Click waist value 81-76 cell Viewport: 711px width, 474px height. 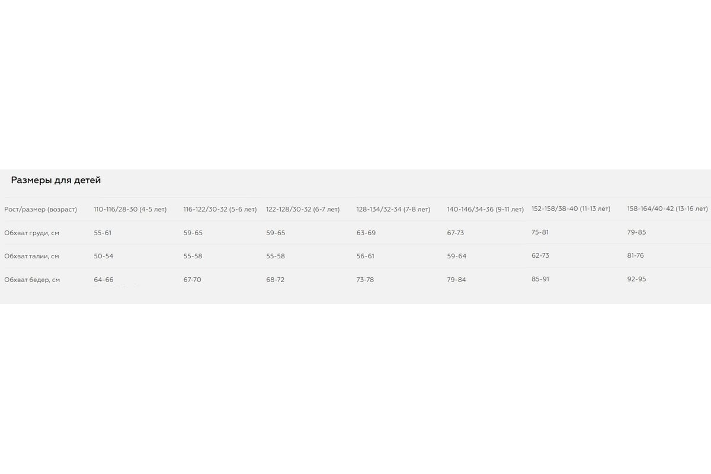(635, 255)
